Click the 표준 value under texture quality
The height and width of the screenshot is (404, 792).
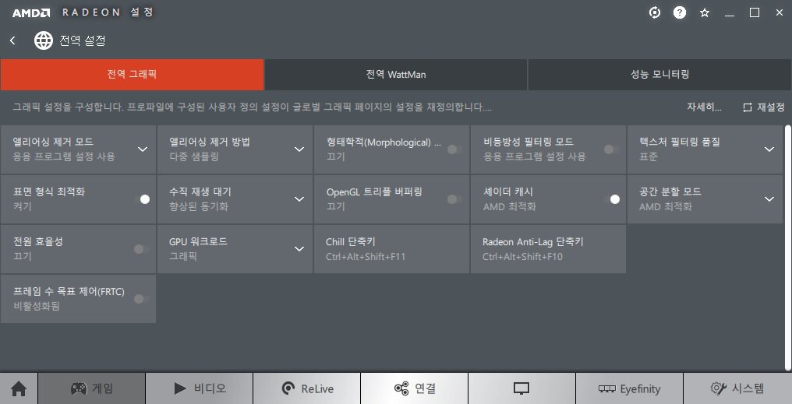tap(649, 157)
